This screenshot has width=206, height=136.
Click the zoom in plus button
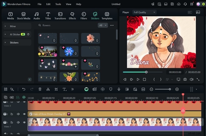[177, 89]
